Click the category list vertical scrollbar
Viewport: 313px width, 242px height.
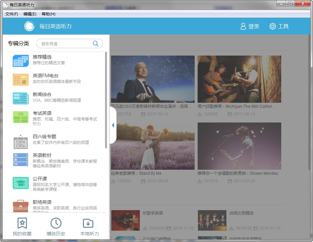[106, 100]
